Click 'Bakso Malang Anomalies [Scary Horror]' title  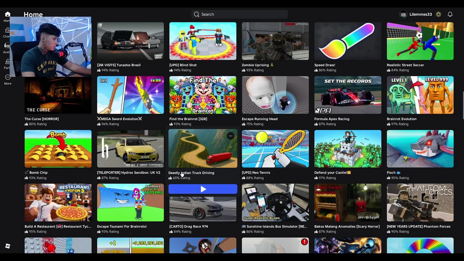click(x=347, y=227)
